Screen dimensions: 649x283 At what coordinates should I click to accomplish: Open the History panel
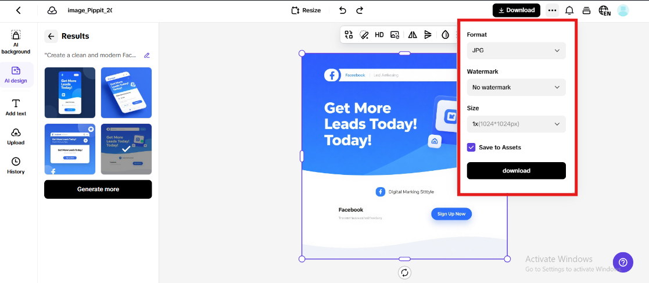tap(16, 166)
